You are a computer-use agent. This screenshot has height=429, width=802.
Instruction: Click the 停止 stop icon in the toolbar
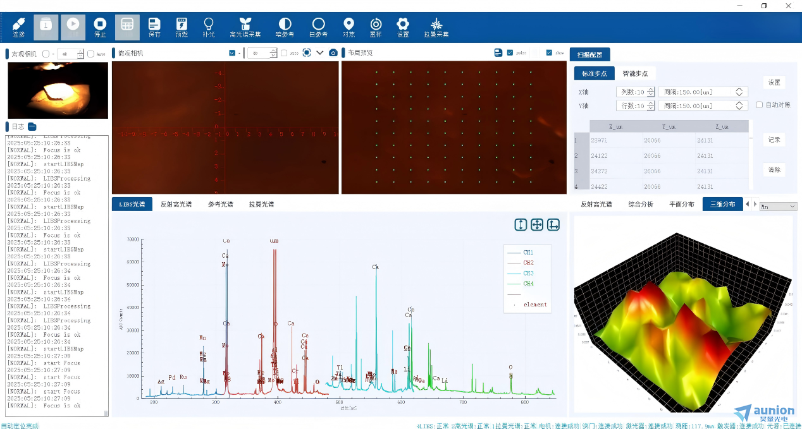(x=100, y=27)
